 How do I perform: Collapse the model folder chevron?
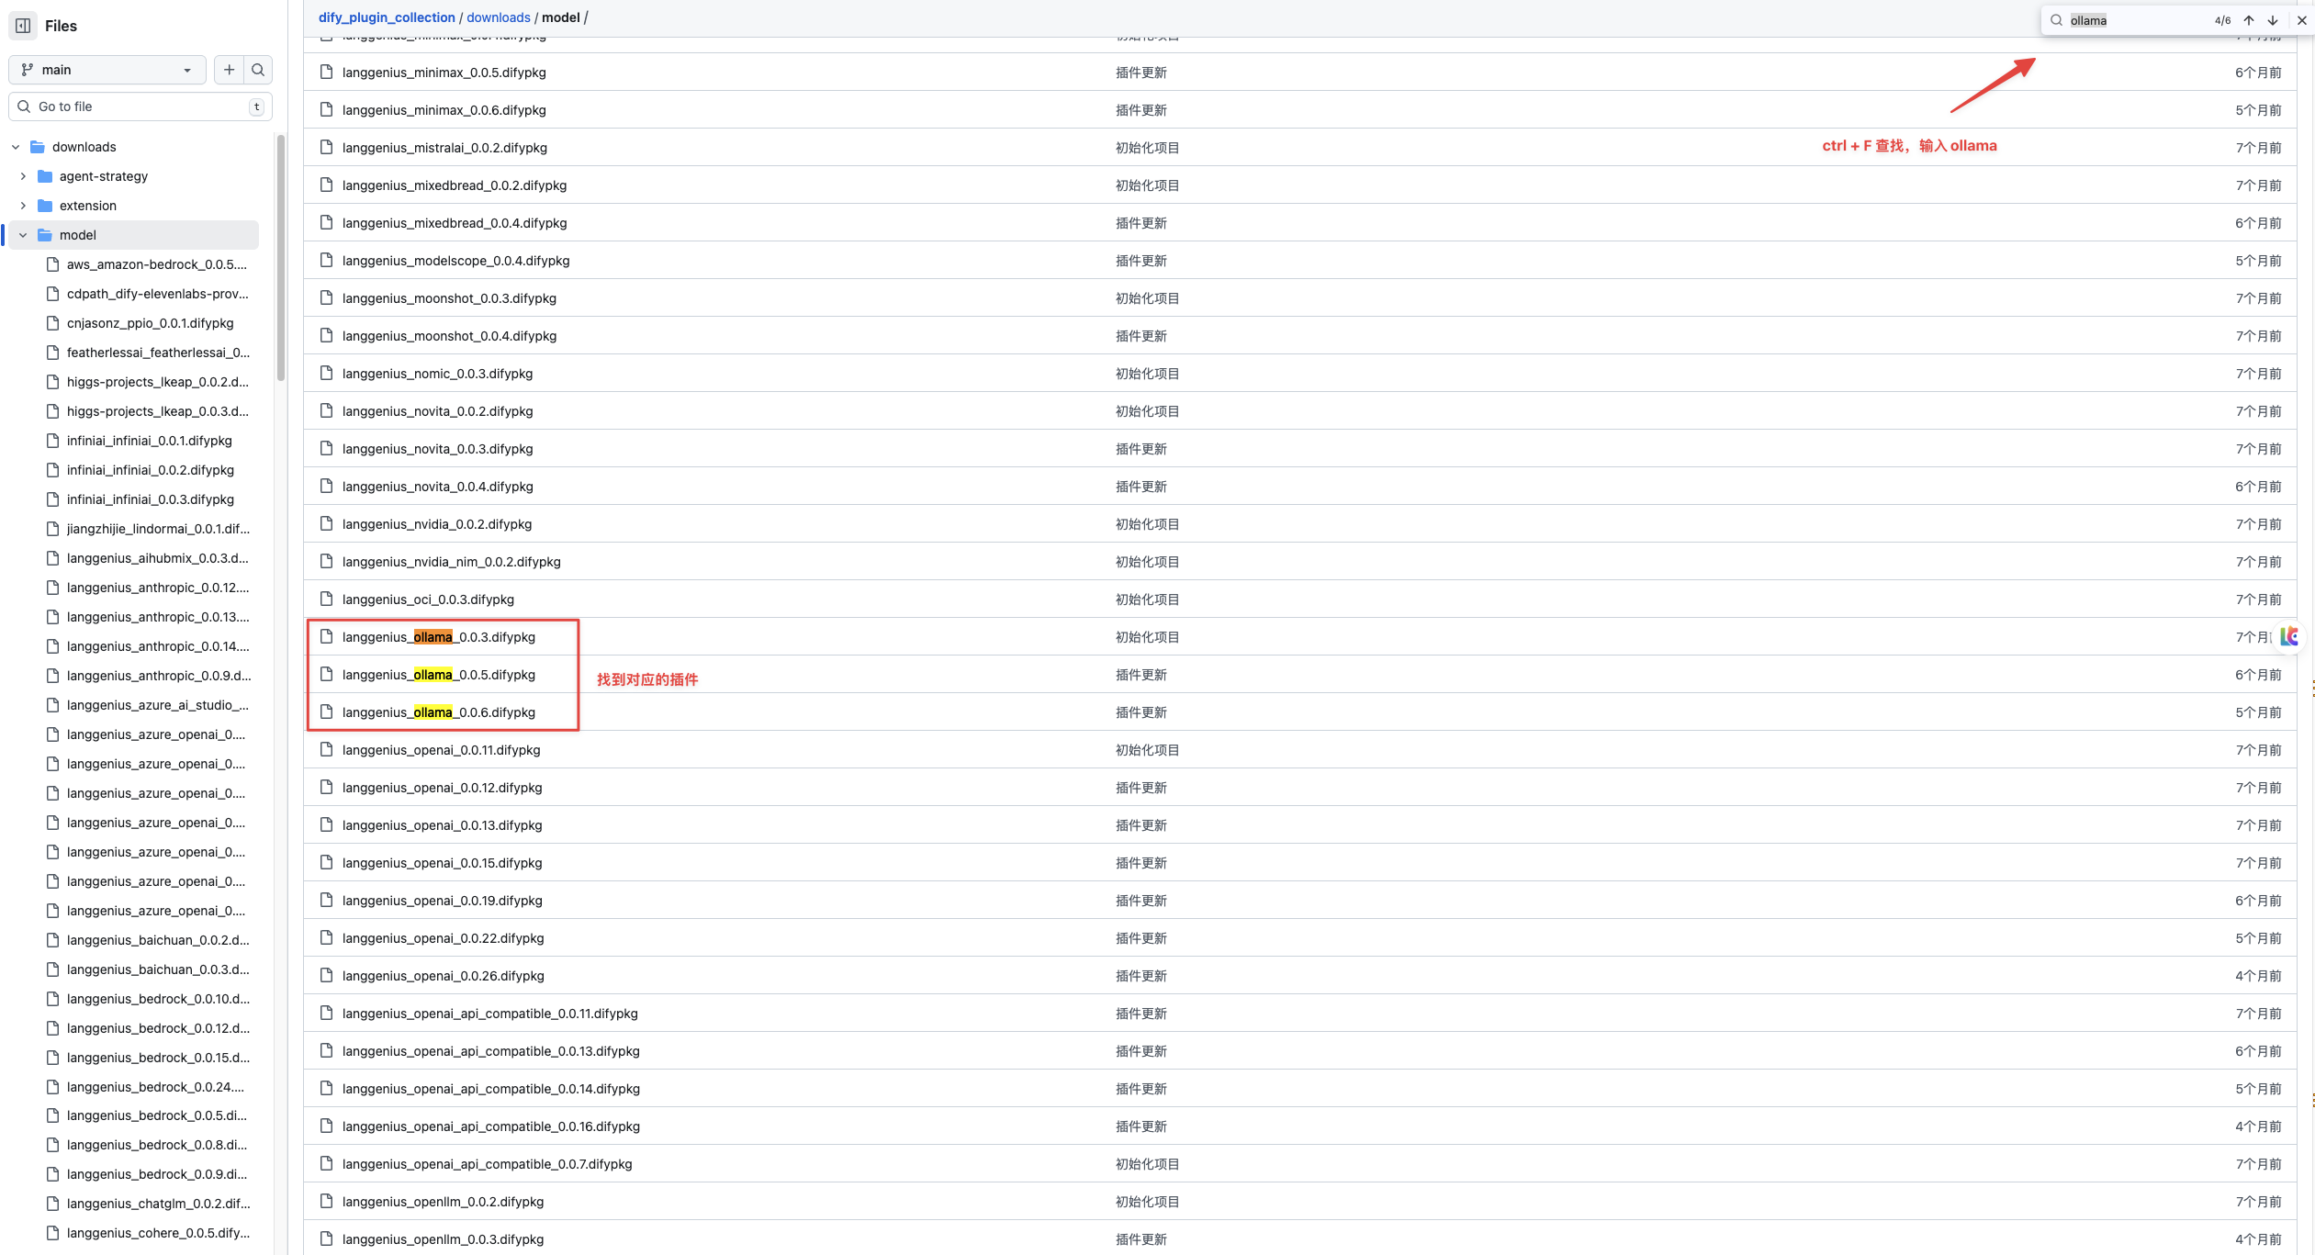pyautogui.click(x=23, y=235)
